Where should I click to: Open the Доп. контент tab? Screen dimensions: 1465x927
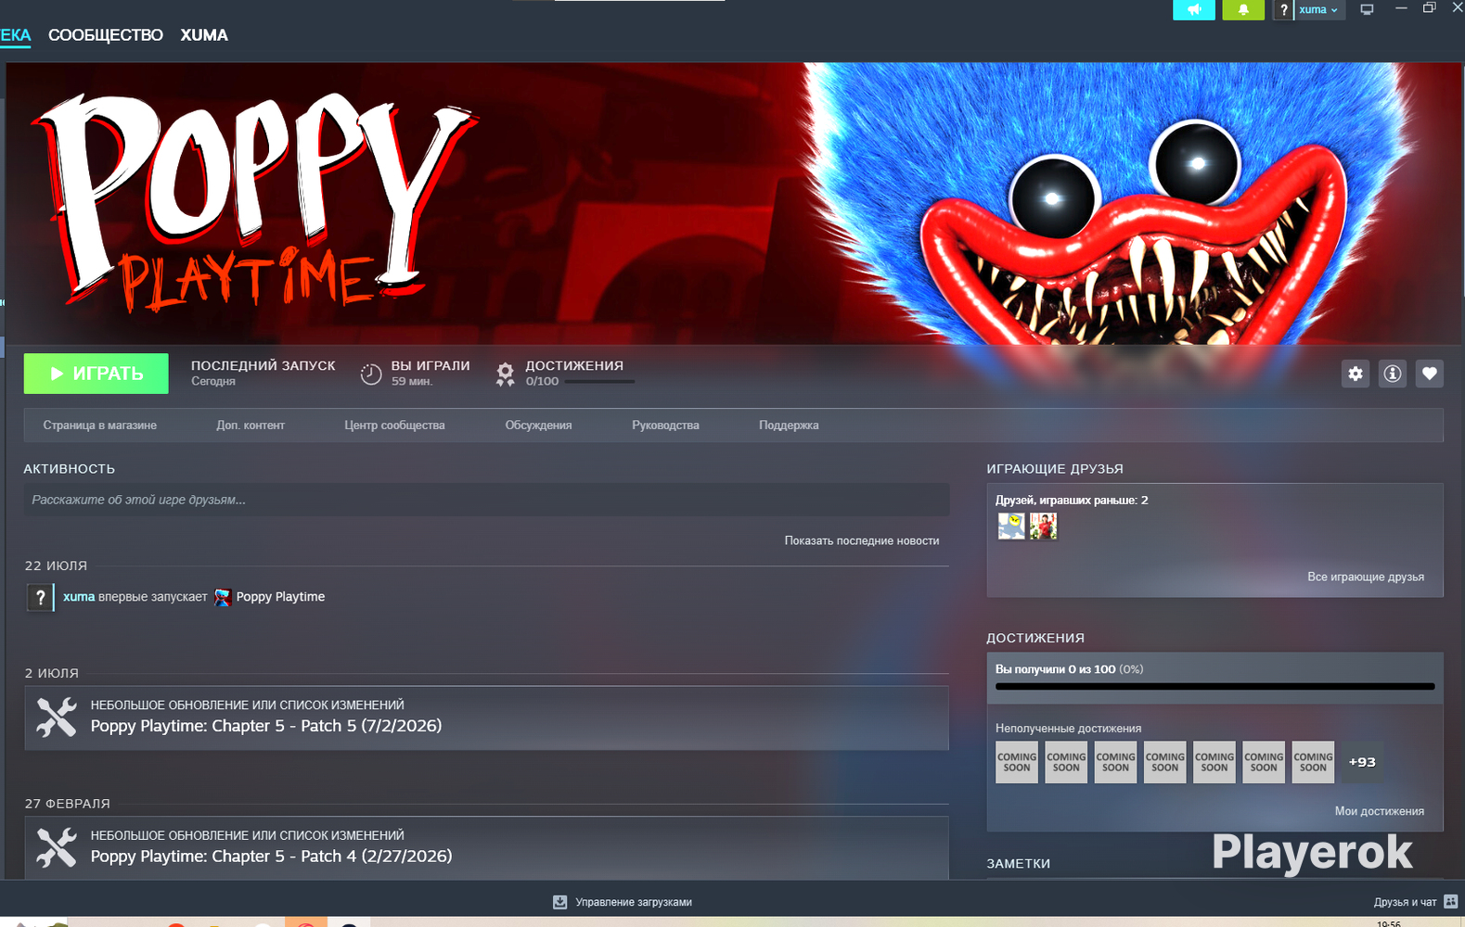(x=251, y=425)
